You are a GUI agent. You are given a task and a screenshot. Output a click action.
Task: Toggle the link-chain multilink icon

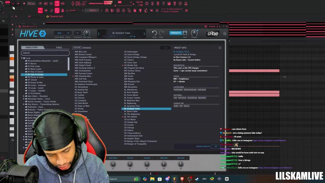[x=57, y=10]
